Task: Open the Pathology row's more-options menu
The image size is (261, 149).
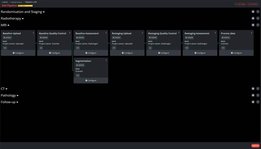Action: pyautogui.click(x=258, y=95)
